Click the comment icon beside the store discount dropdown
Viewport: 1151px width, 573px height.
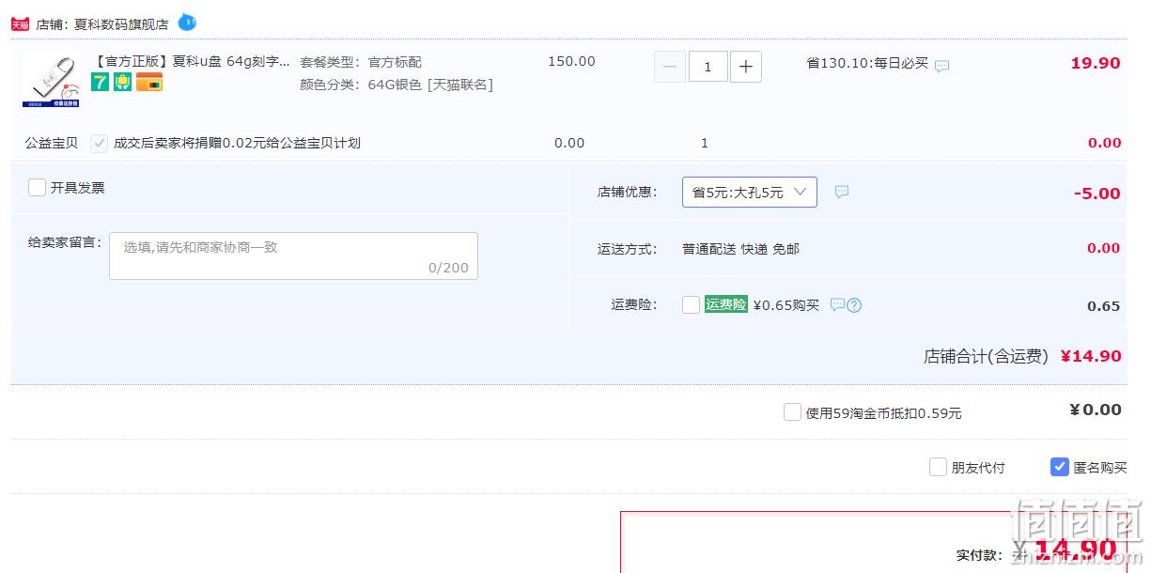pyautogui.click(x=842, y=192)
